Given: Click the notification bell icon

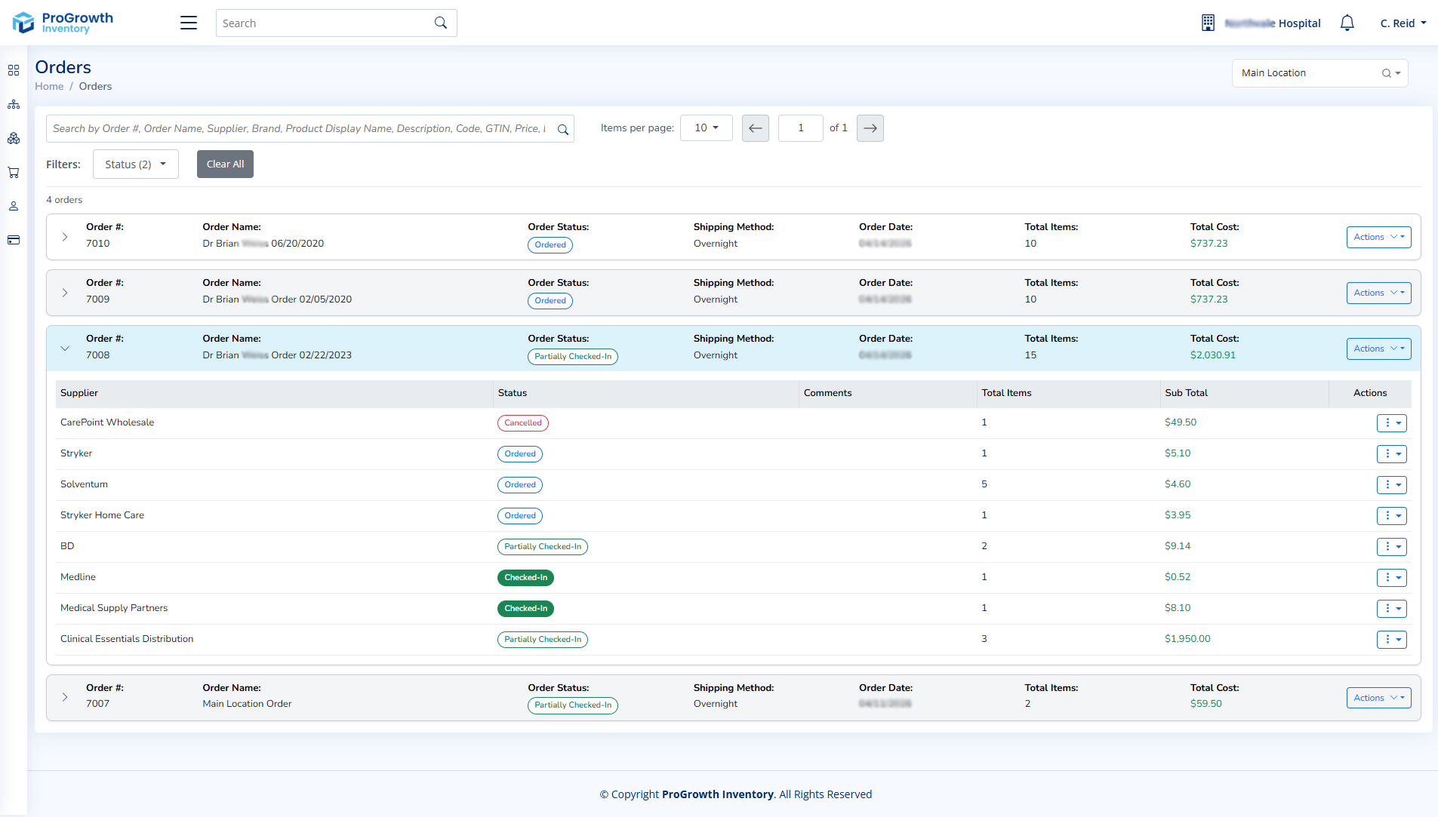Looking at the screenshot, I should point(1347,23).
